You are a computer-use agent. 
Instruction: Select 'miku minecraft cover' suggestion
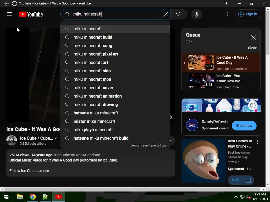click(115, 88)
